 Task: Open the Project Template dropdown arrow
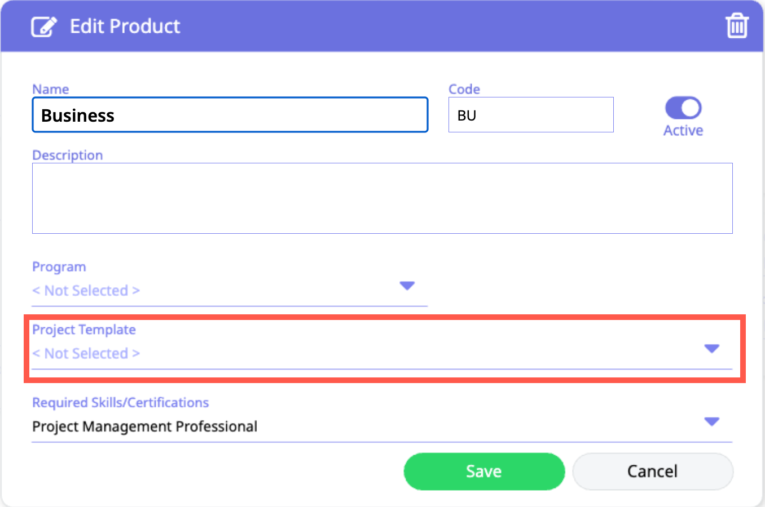(x=712, y=349)
